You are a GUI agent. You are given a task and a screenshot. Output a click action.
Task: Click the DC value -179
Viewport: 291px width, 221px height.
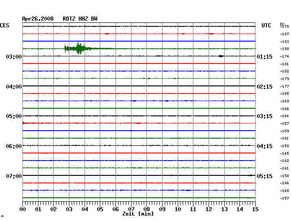tap(284, 79)
